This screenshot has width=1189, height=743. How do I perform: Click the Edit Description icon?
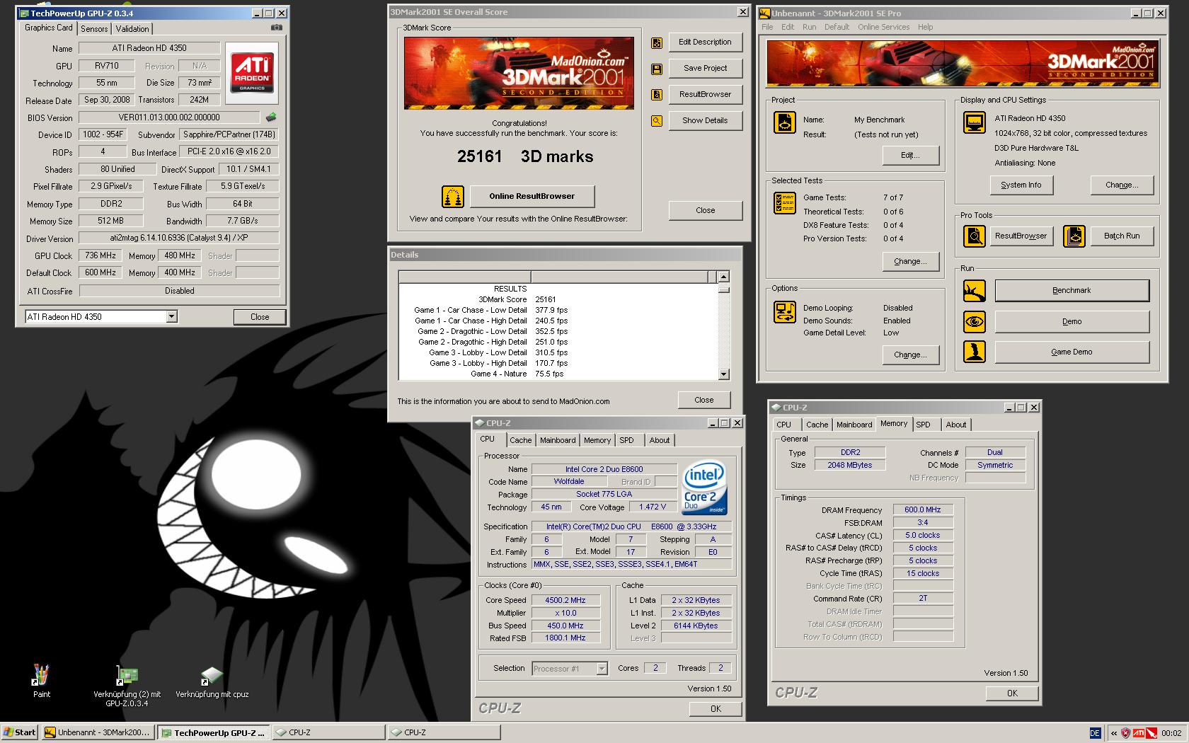657,42
